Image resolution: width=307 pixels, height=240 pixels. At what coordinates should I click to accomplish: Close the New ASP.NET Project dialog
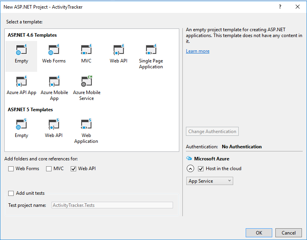297,7
